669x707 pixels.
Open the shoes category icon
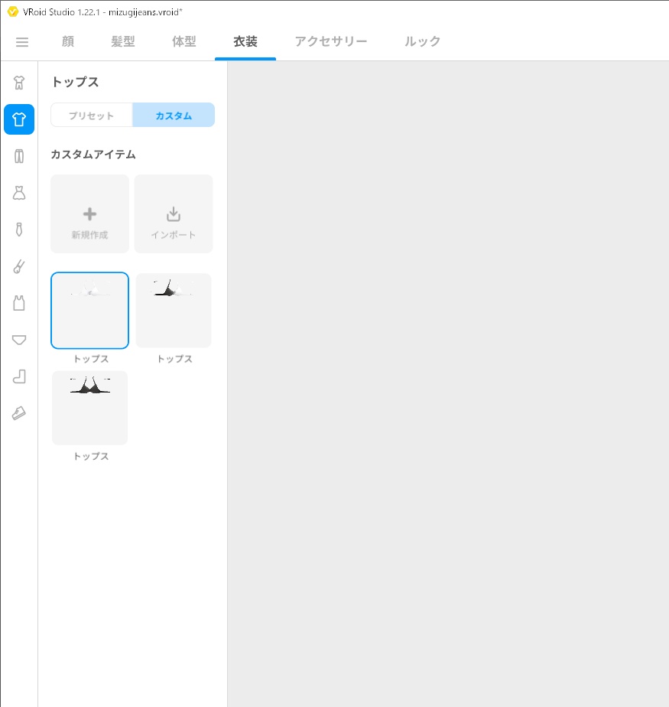tap(19, 413)
